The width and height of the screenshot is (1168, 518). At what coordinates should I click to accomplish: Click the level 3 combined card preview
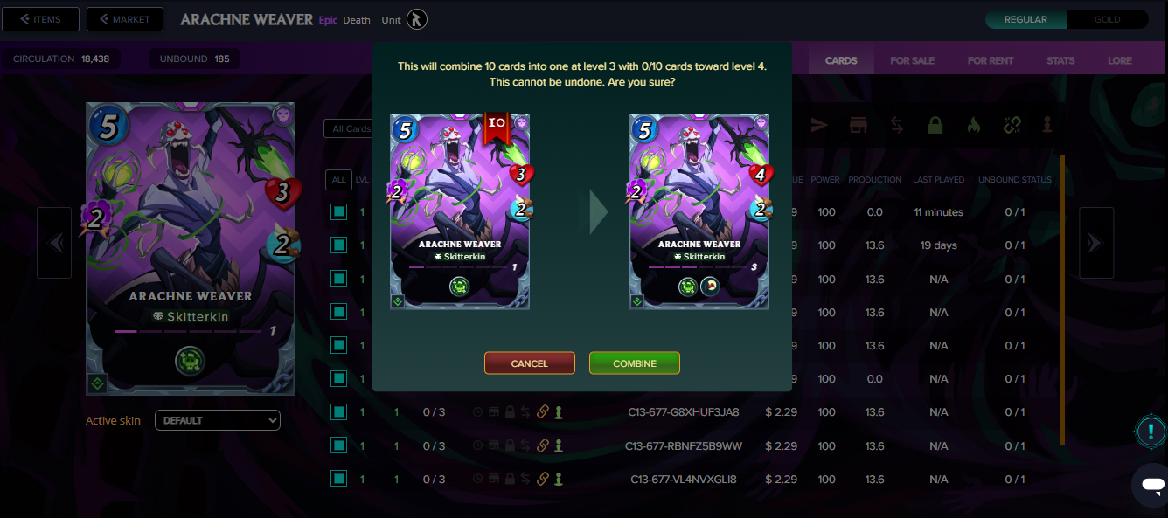click(699, 211)
